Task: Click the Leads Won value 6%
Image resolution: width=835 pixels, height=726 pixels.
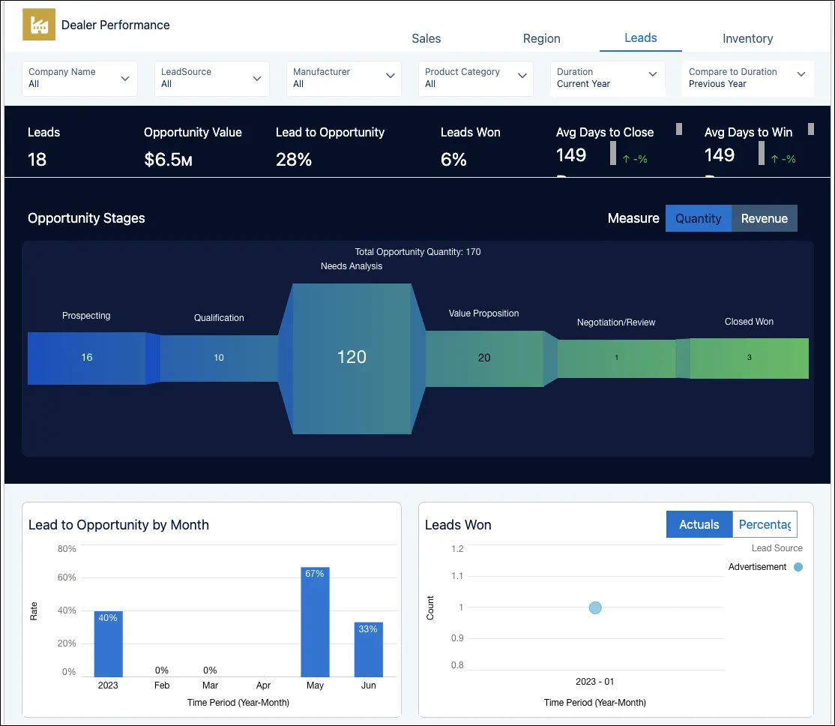Action: [x=453, y=160]
